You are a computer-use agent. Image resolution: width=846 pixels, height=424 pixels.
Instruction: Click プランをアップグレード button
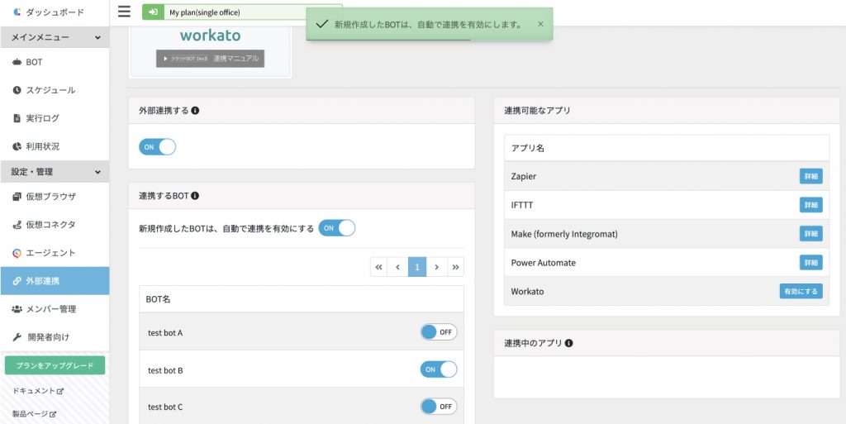pos(55,365)
